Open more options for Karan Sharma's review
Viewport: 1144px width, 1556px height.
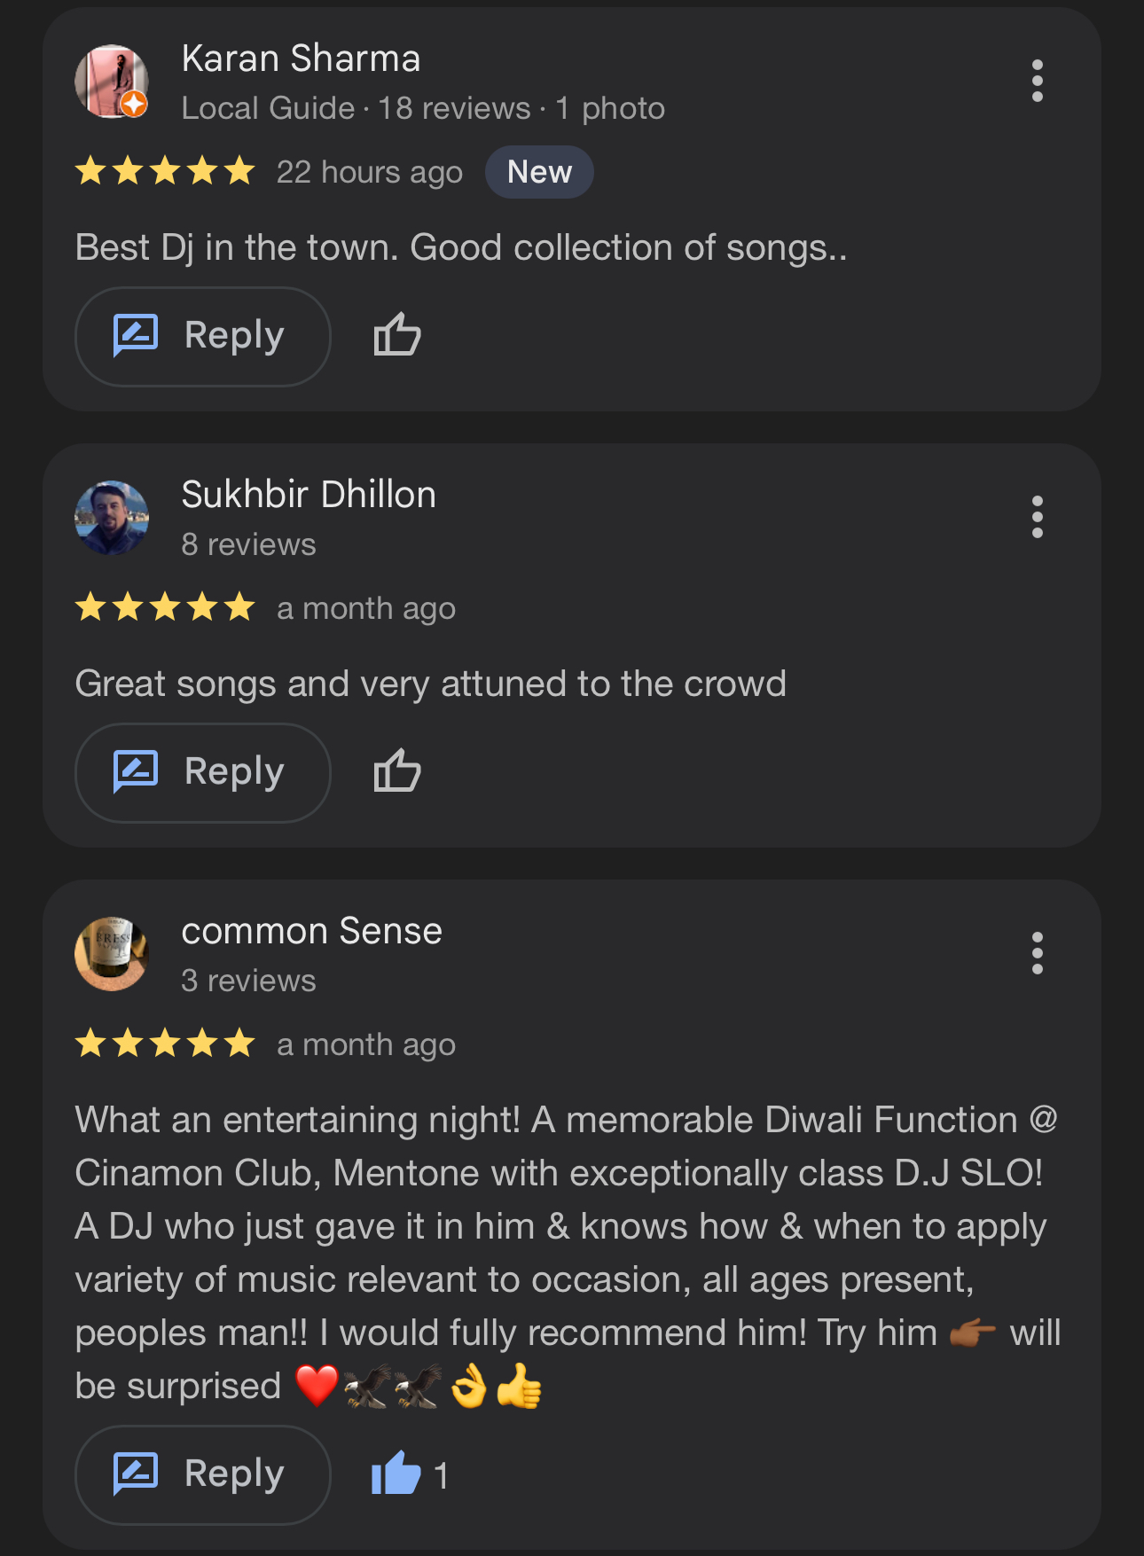[x=1037, y=81]
